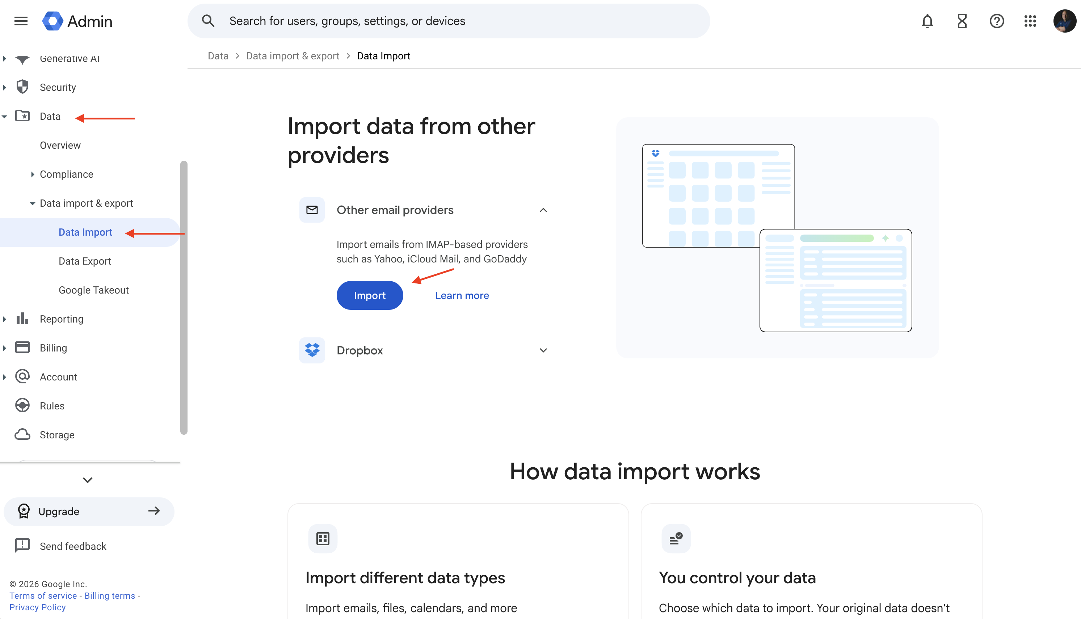Open the Google apps grid
1081x619 pixels.
(1030, 21)
